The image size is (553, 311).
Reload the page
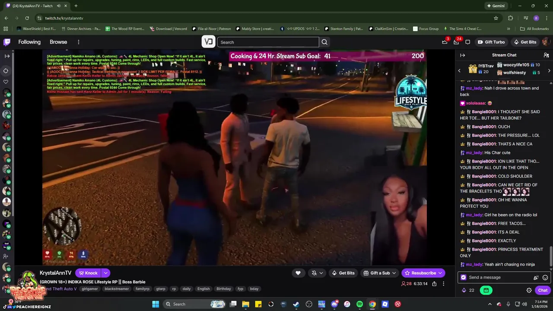[27, 18]
